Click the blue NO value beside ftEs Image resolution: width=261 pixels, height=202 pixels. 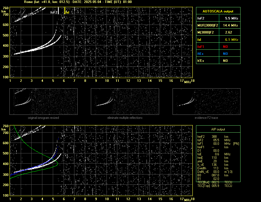pyautogui.click(x=225, y=54)
